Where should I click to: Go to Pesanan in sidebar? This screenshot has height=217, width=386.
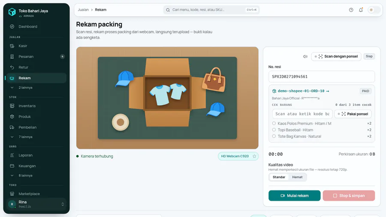[36, 57]
